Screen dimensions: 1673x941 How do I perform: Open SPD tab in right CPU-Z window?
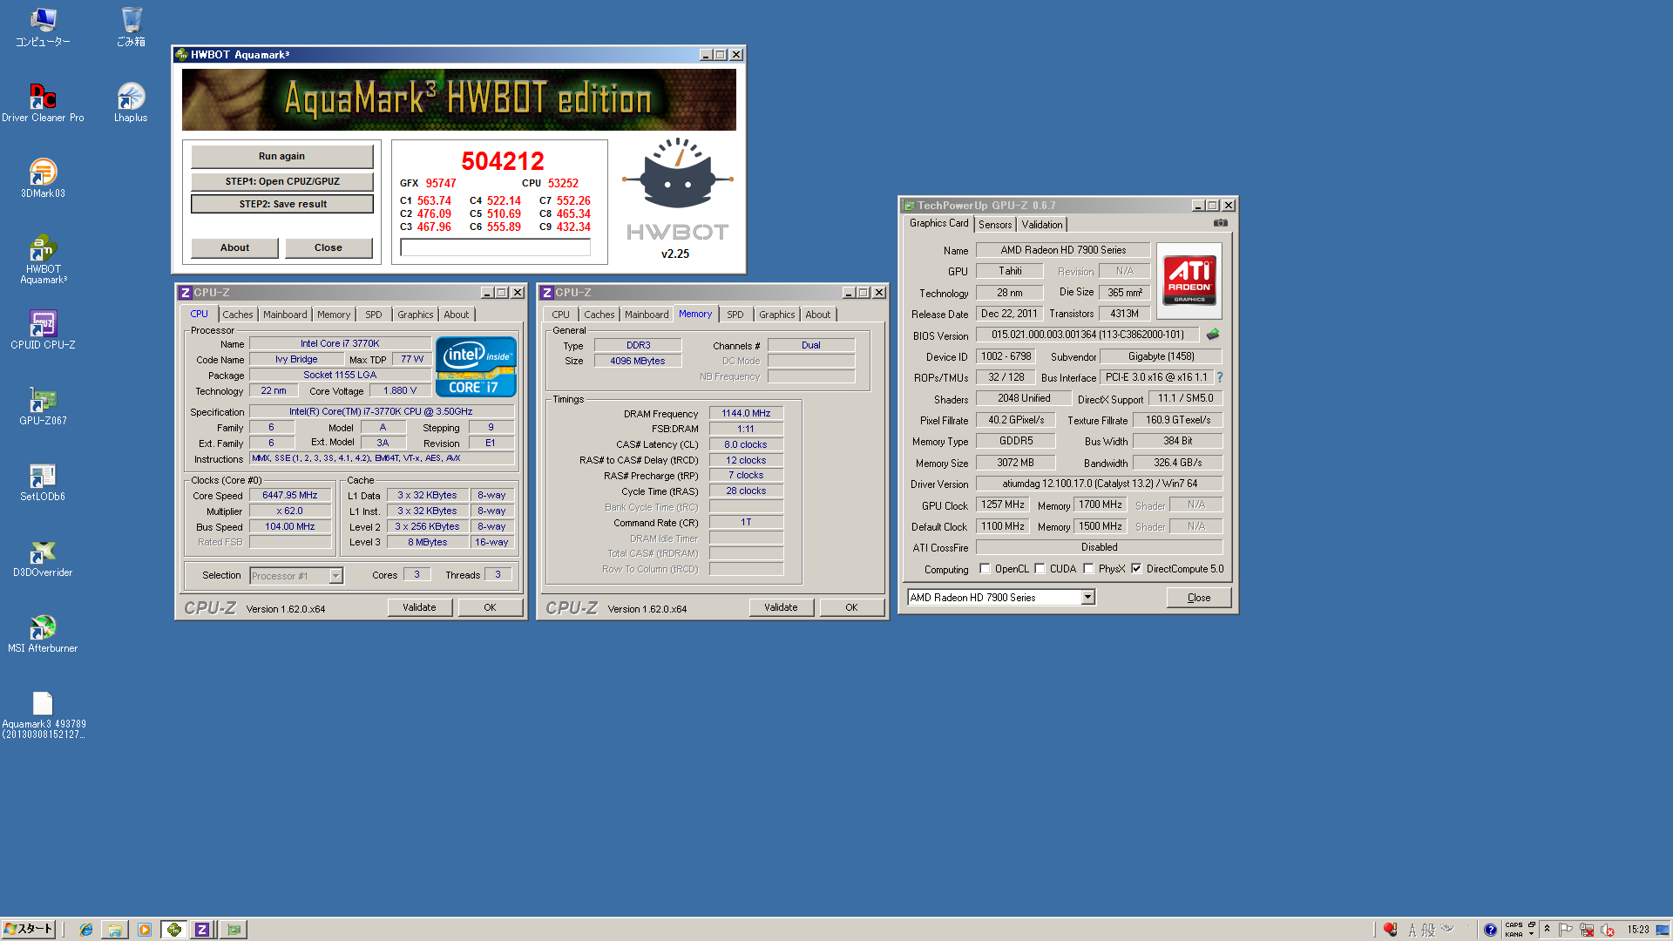click(735, 315)
